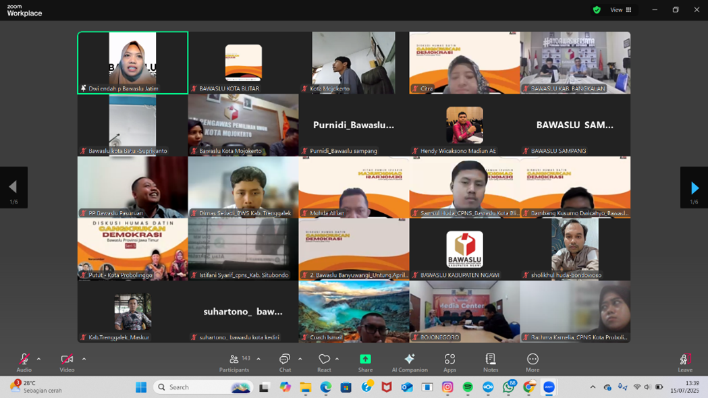This screenshot has height=398, width=708.
Task: Open the speaker volume tray icon
Action: [x=647, y=387]
